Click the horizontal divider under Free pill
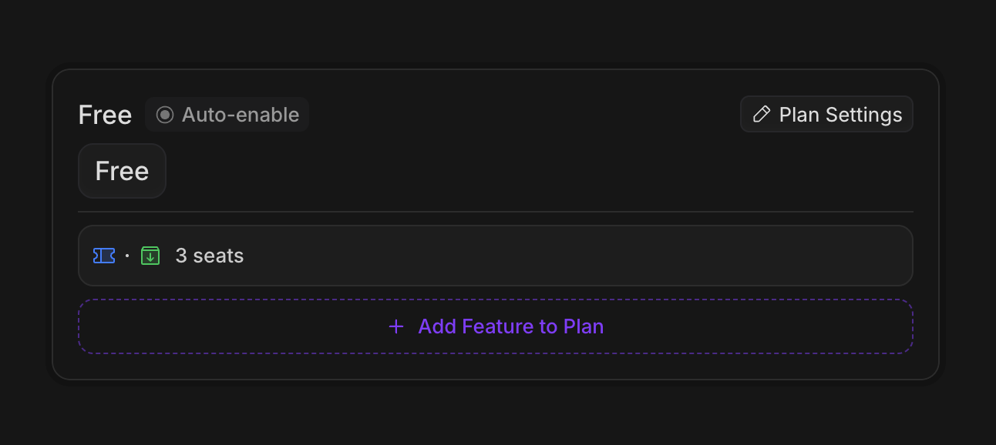Screen dimensions: 996x445 tap(495, 212)
